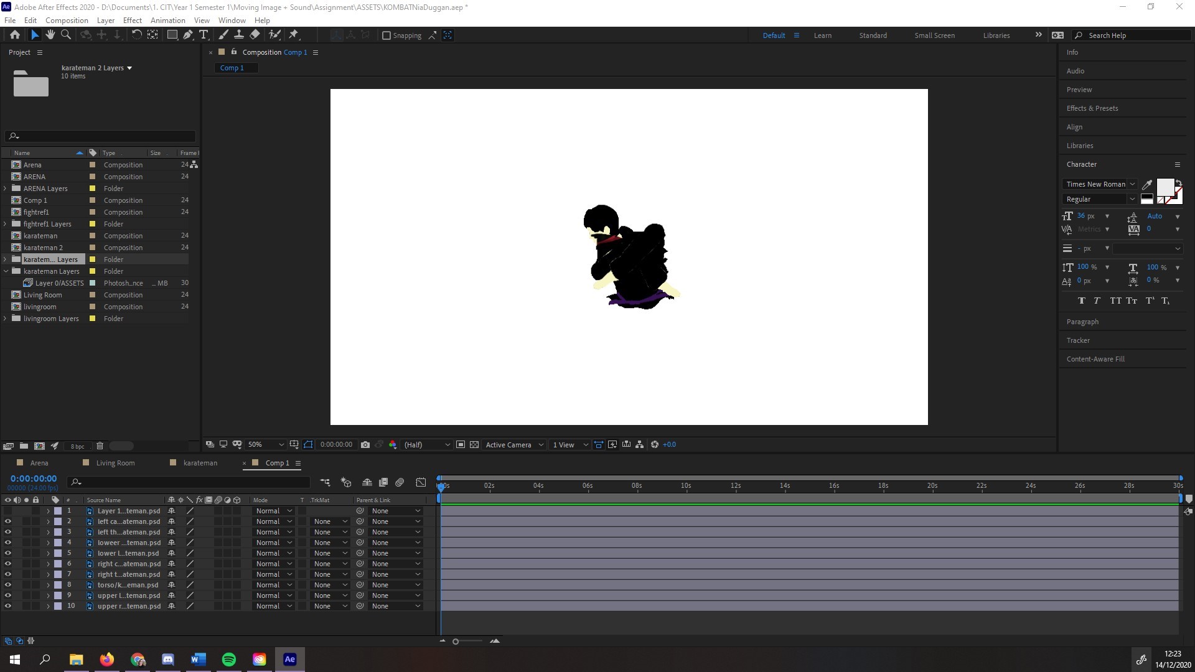Click the Take Snapshot camera icon

pos(365,445)
